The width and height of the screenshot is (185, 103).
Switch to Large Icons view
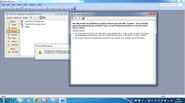[35, 18]
